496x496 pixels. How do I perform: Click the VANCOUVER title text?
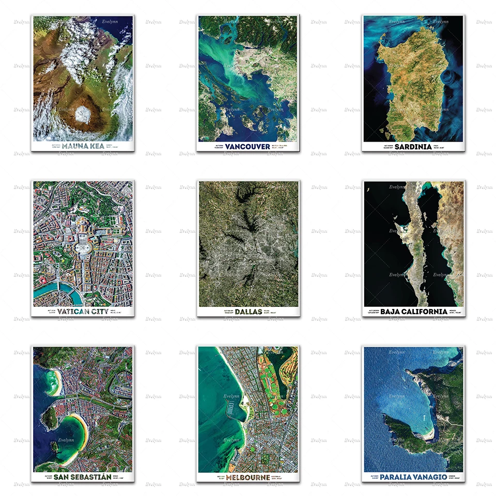[x=247, y=146]
